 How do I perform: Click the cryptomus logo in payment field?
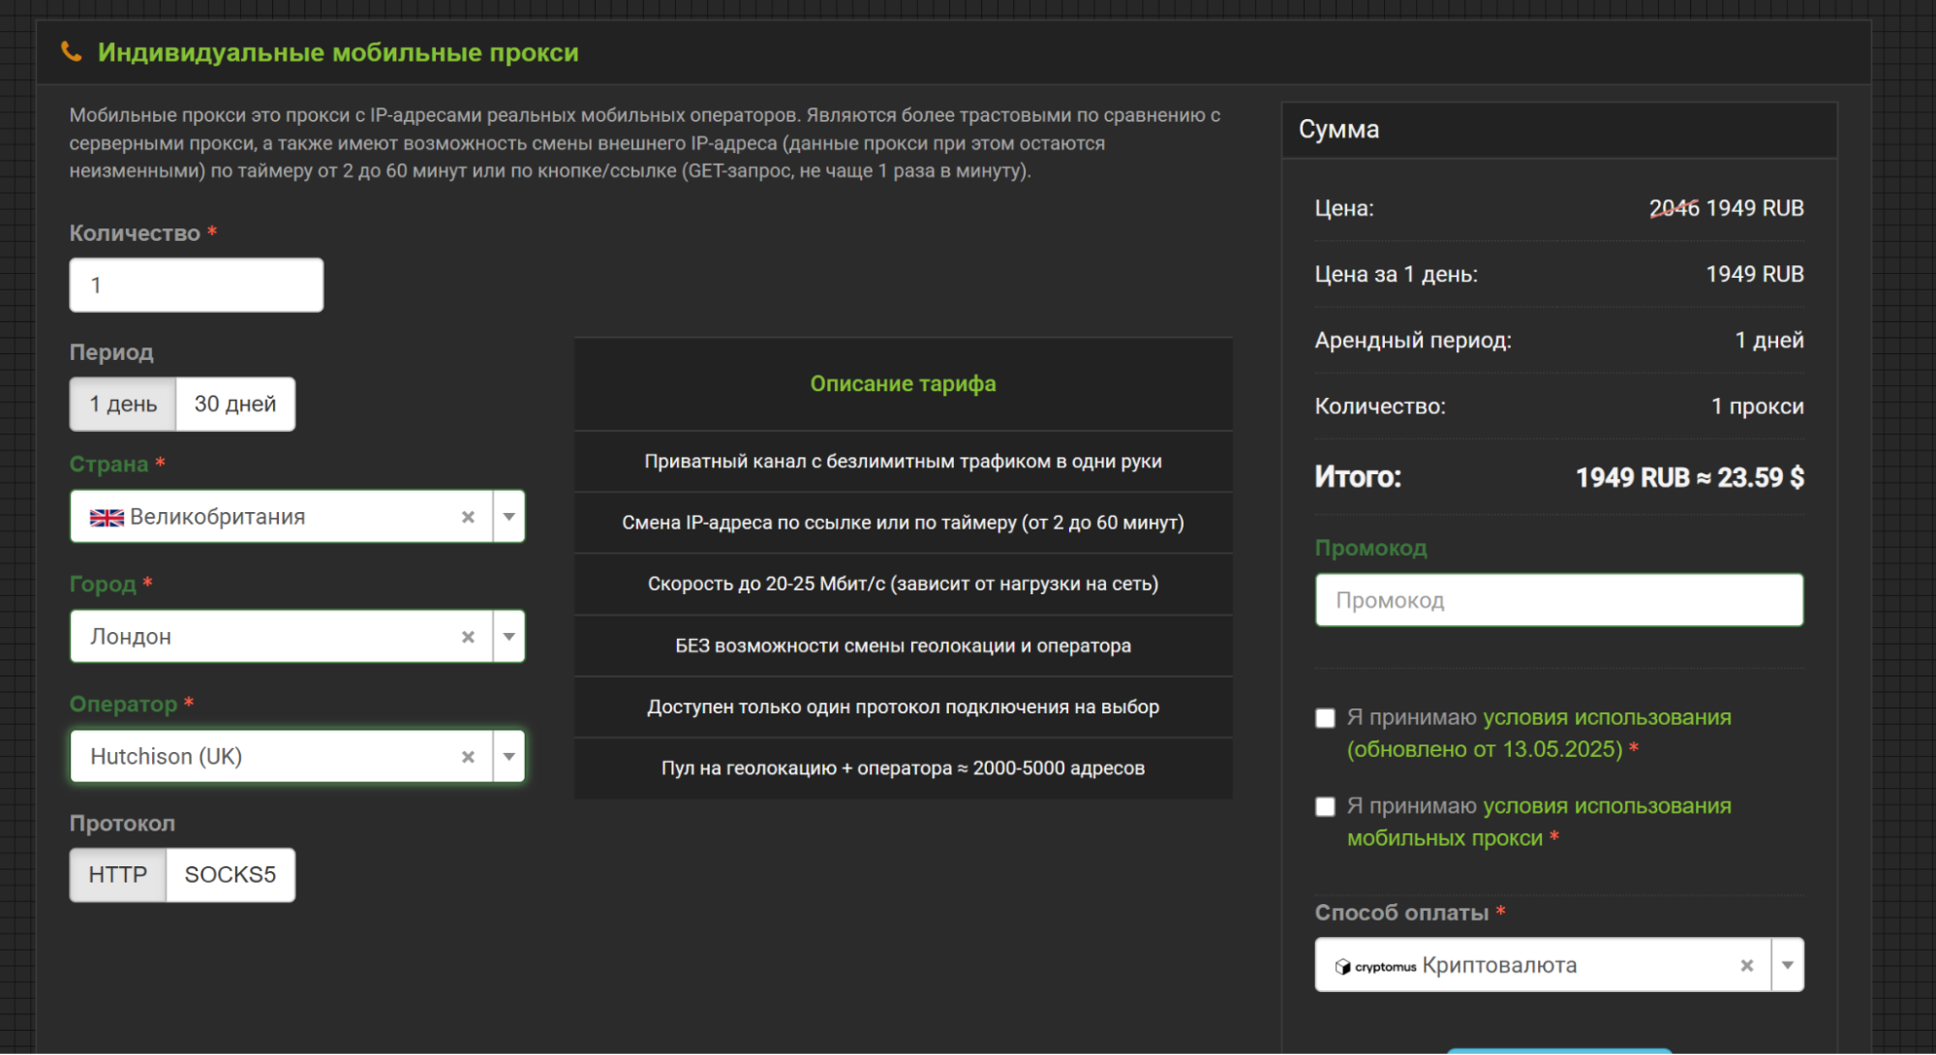[x=1375, y=966]
